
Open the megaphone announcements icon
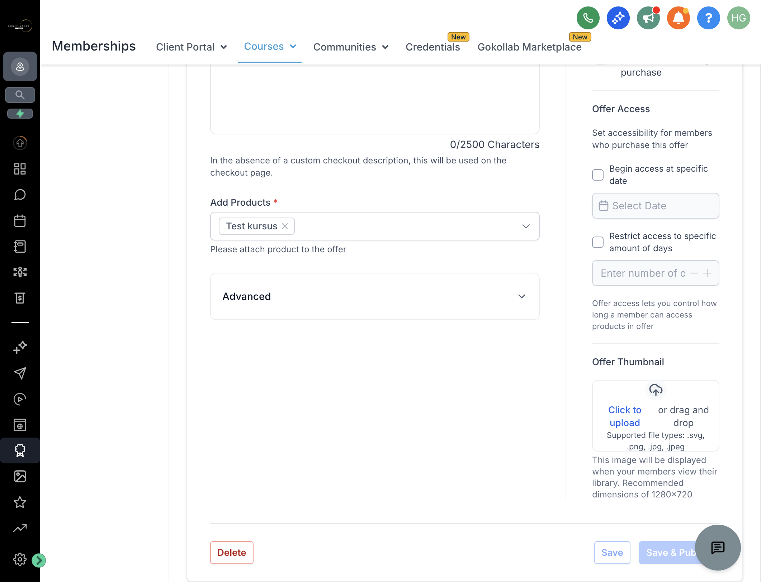648,18
